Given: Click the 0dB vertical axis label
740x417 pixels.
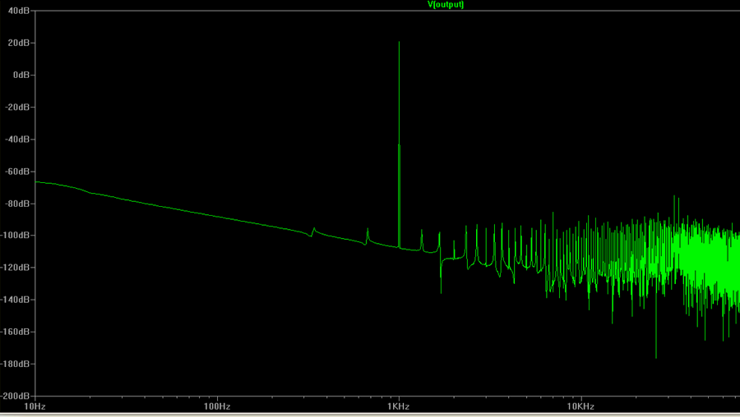Looking at the screenshot, I should point(21,75).
